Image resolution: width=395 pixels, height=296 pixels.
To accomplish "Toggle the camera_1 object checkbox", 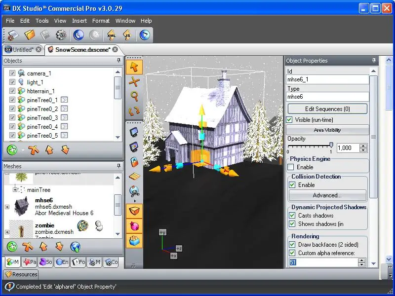I will 12,73.
